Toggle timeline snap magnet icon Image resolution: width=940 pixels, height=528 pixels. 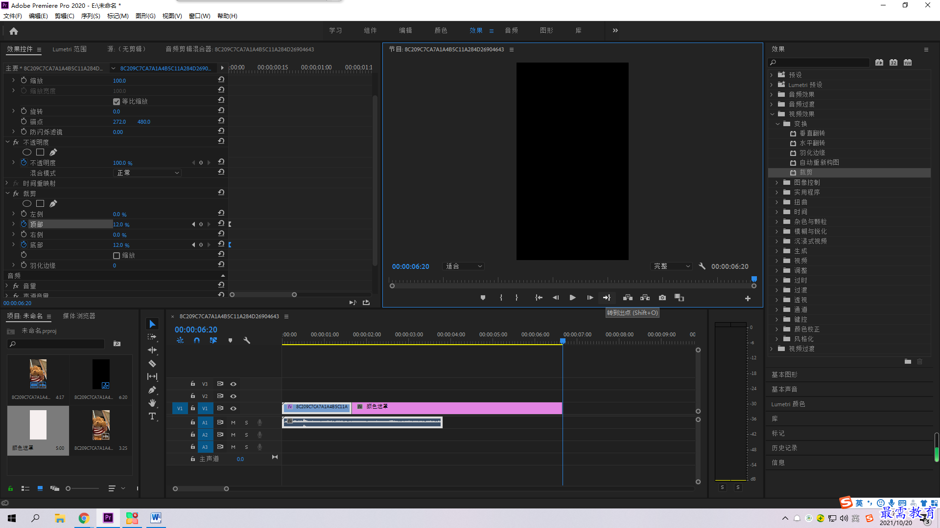click(197, 340)
